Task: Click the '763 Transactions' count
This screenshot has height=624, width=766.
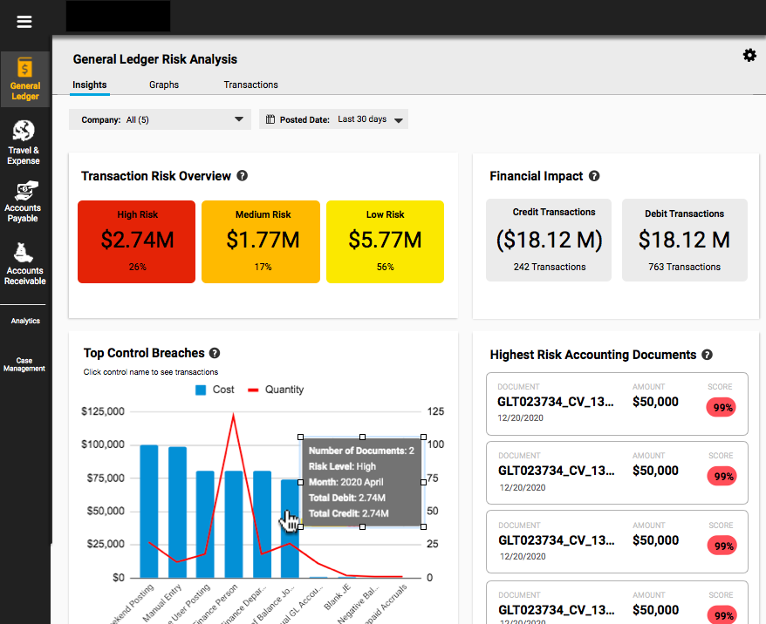Action: pos(684,267)
